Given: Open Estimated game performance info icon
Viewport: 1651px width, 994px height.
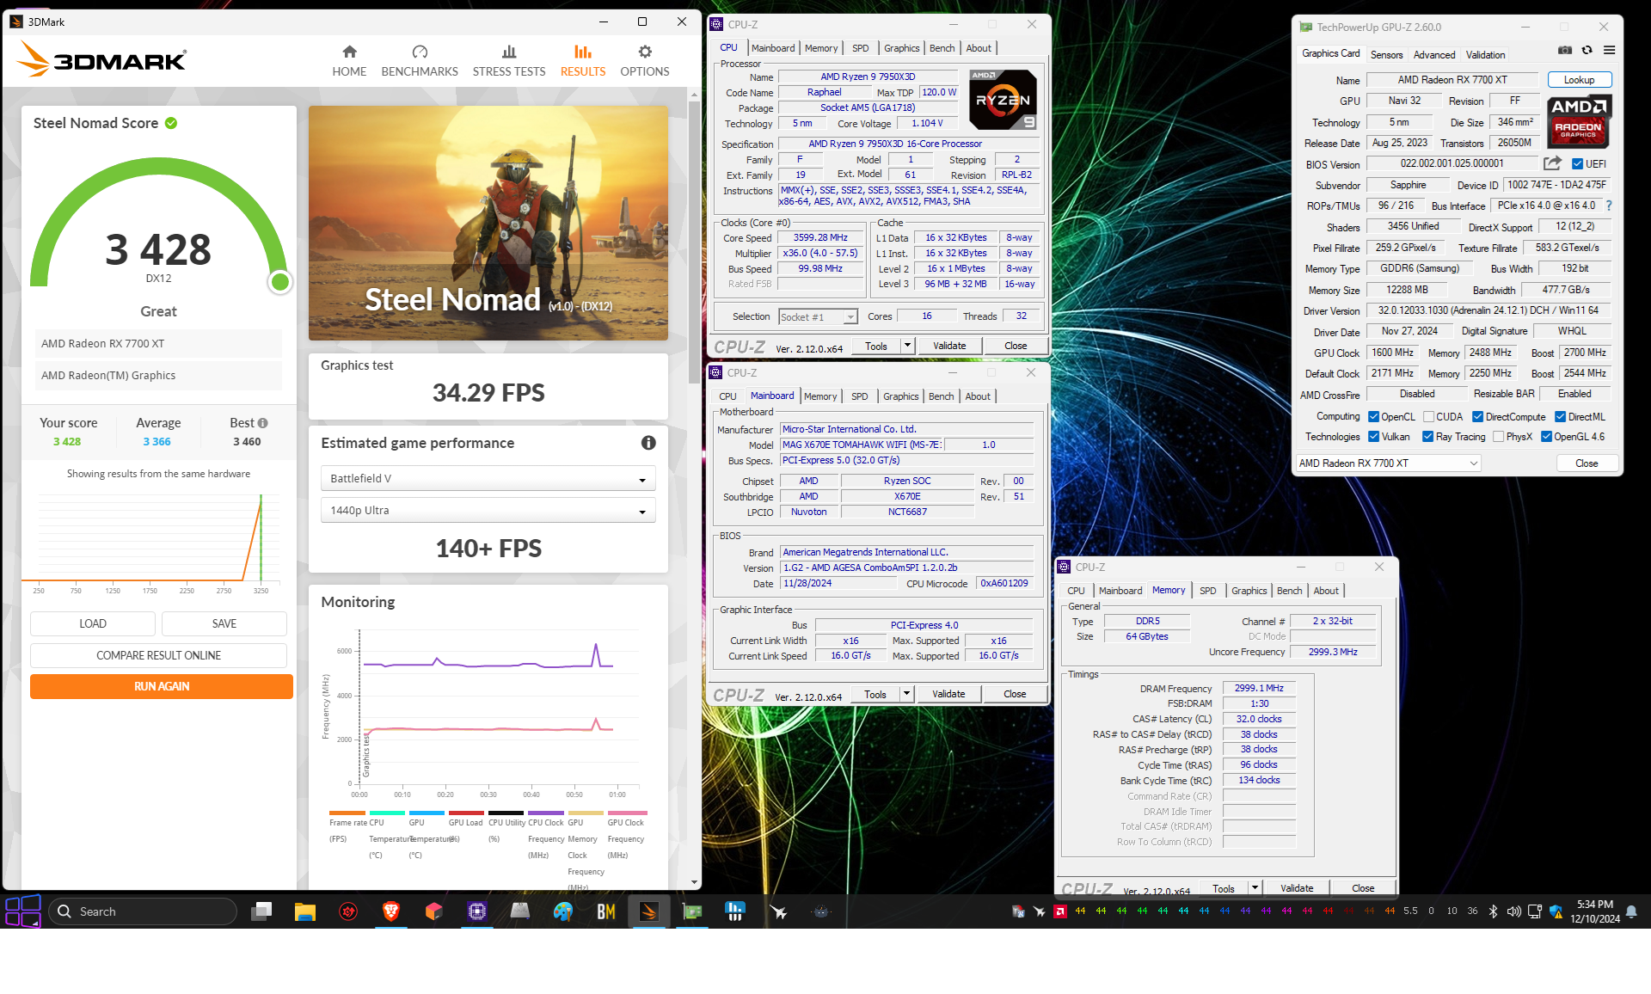Looking at the screenshot, I should tap(648, 443).
